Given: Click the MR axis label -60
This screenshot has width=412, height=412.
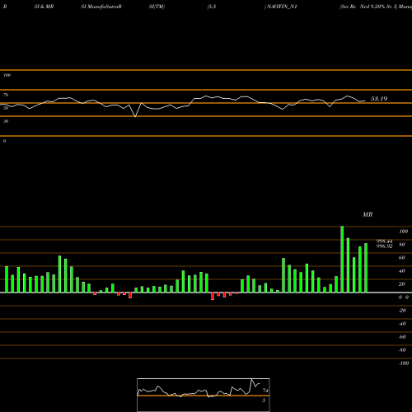Looking at the screenshot, I should click(402, 337).
